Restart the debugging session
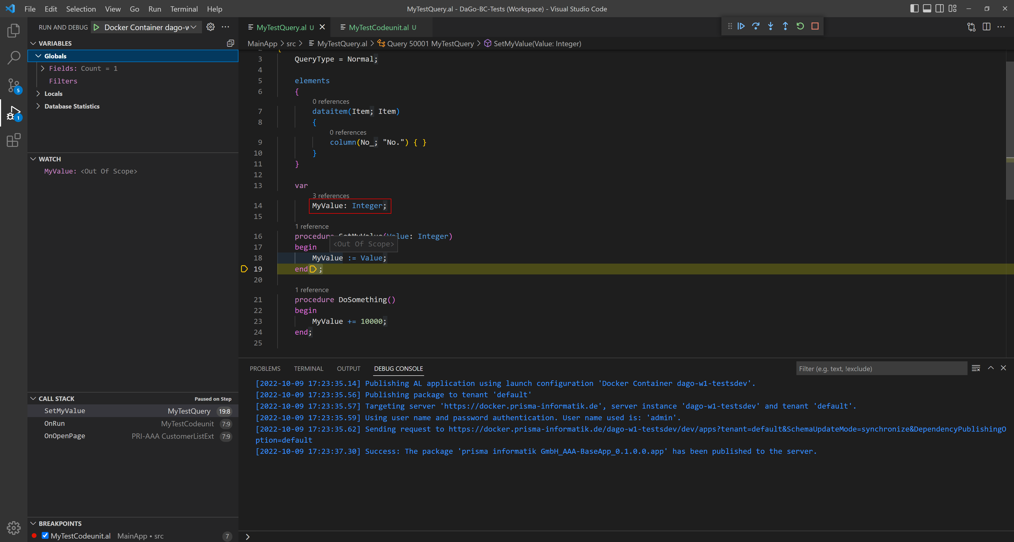This screenshot has width=1014, height=542. pyautogui.click(x=800, y=26)
